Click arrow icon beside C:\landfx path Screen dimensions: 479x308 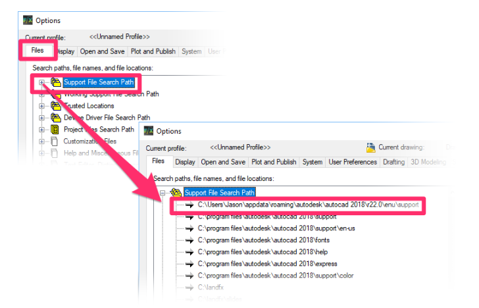click(189, 288)
